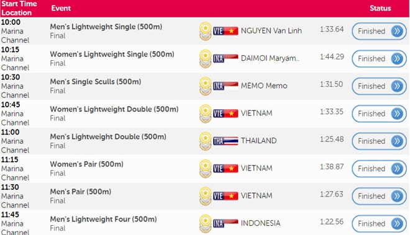Open Finished button for Men's Lightweight Four
This screenshot has width=410, height=235.
coord(379,223)
